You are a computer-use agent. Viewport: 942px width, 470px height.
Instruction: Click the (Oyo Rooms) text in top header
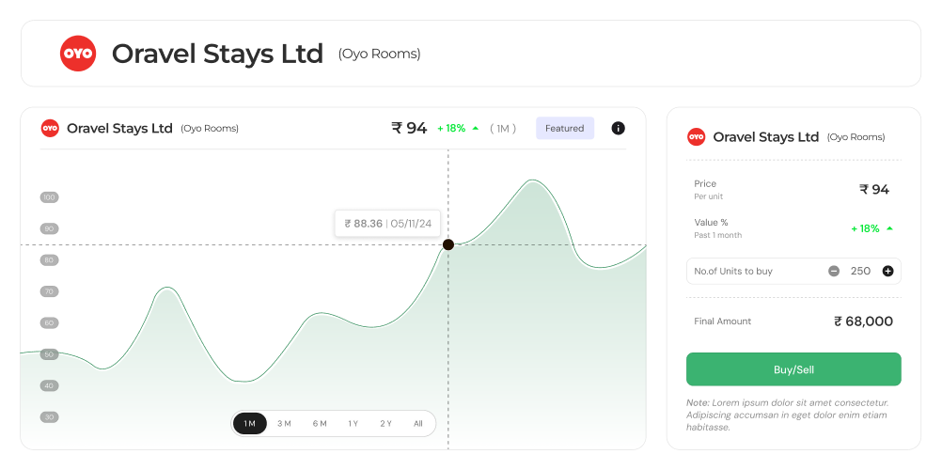point(379,55)
